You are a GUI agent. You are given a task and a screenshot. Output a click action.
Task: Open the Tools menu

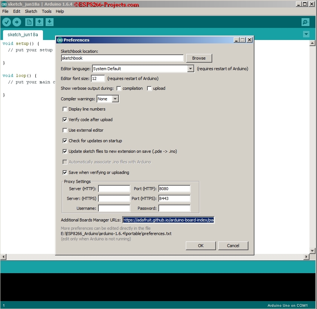[x=47, y=11]
